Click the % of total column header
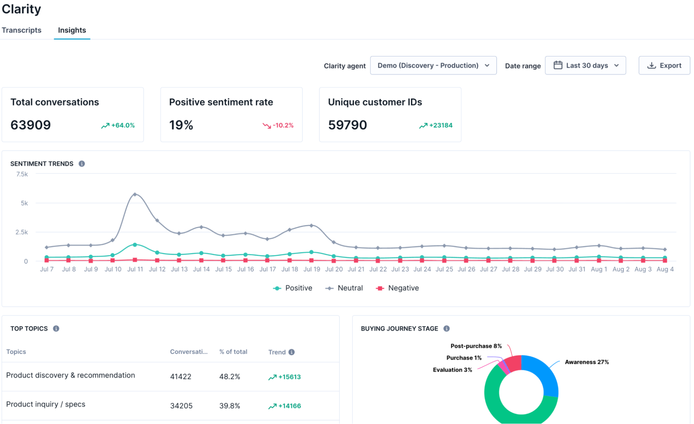Image resolution: width=694 pixels, height=424 pixels. [233, 351]
